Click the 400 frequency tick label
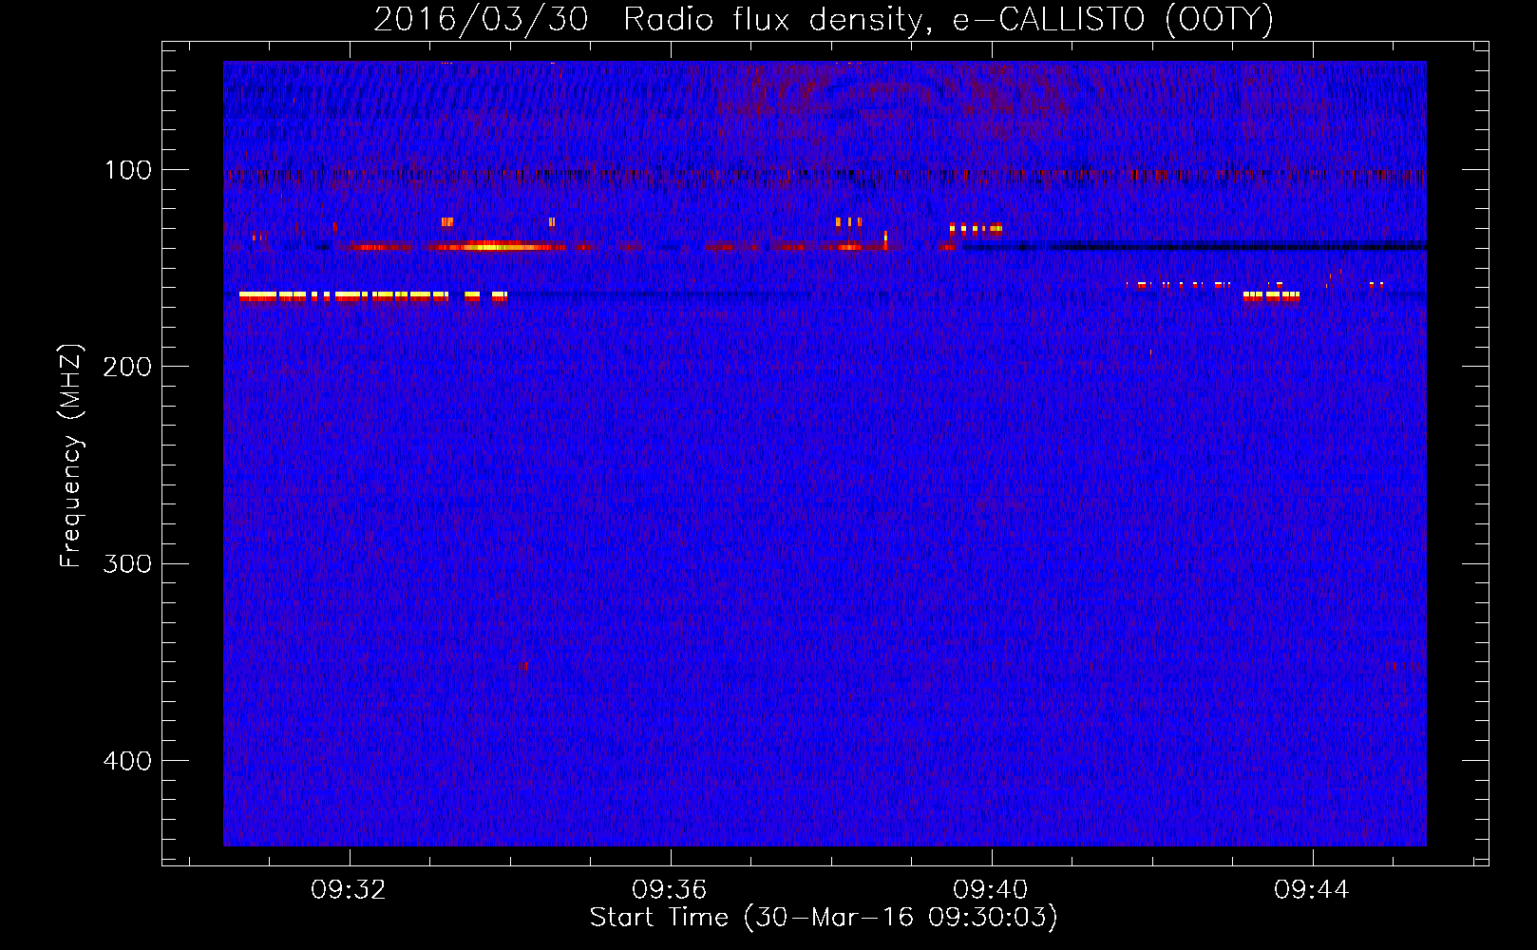 (x=127, y=761)
